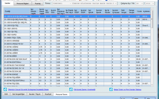Select row 01-05746-ÖZ.DKS. DV YK
This screenshot has width=159, height=99.
[77, 68]
